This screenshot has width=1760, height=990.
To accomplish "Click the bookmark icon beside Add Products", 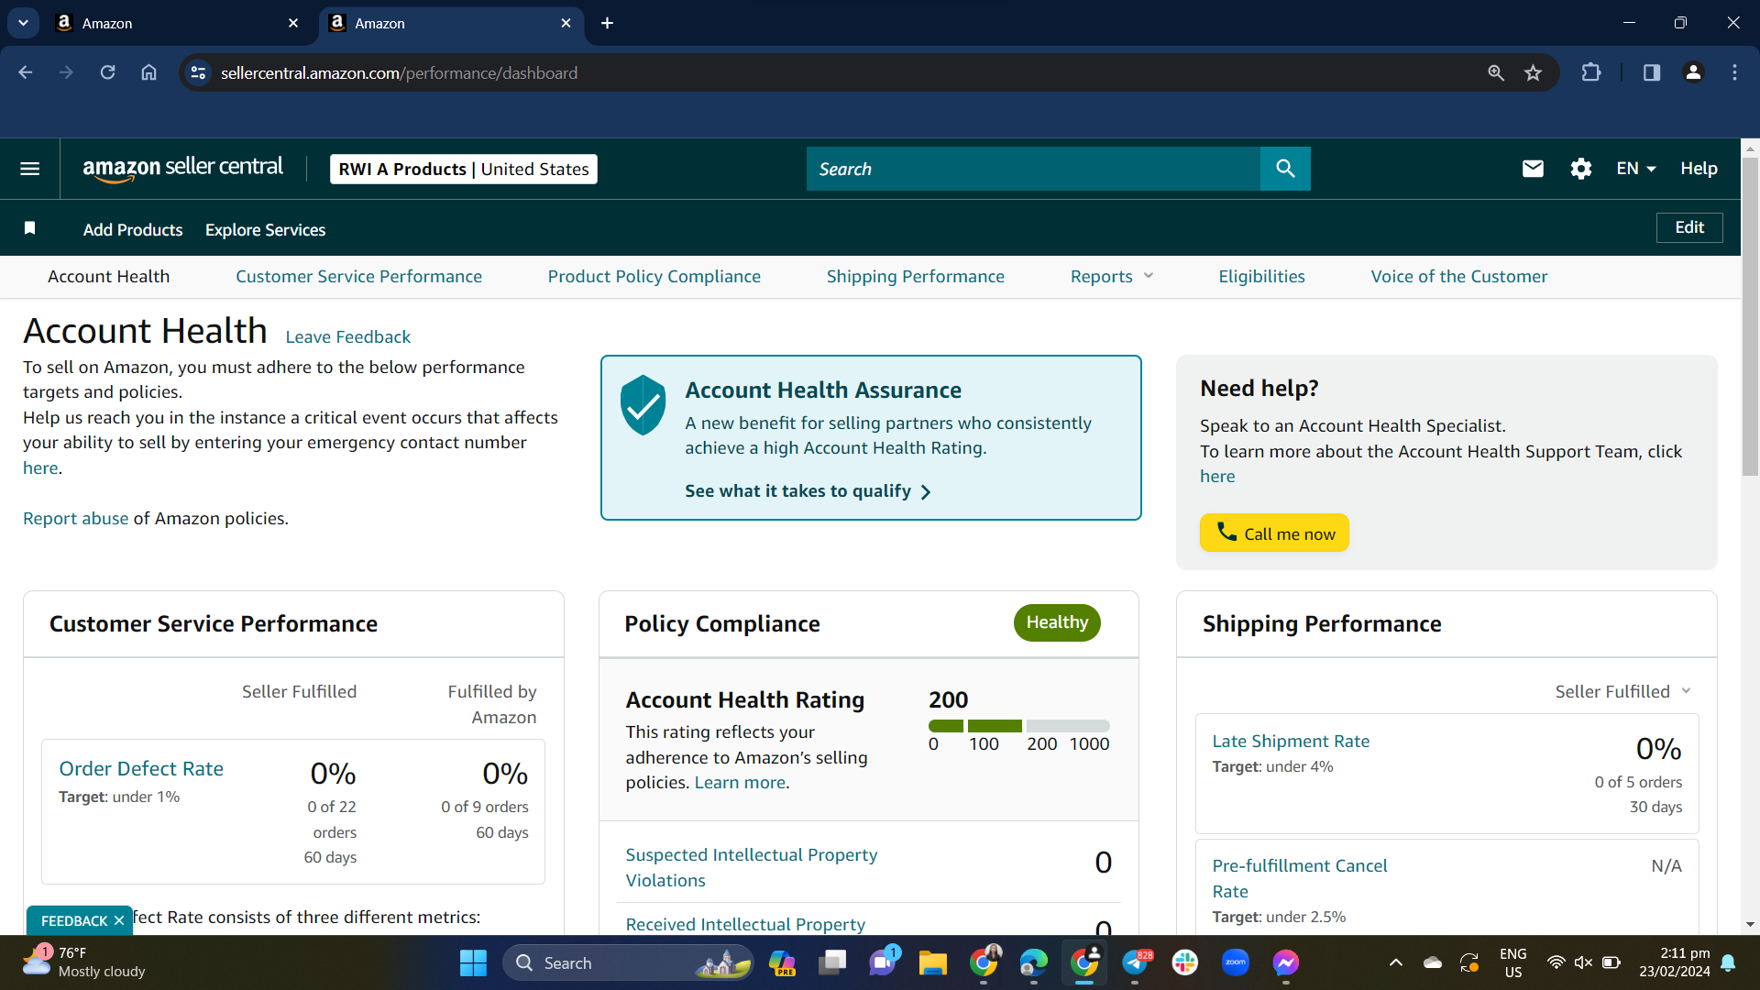I will 30,228.
